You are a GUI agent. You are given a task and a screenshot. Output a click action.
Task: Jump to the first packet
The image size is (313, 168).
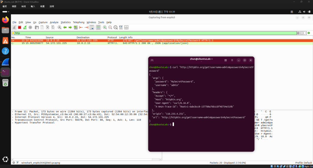coord(81,27)
